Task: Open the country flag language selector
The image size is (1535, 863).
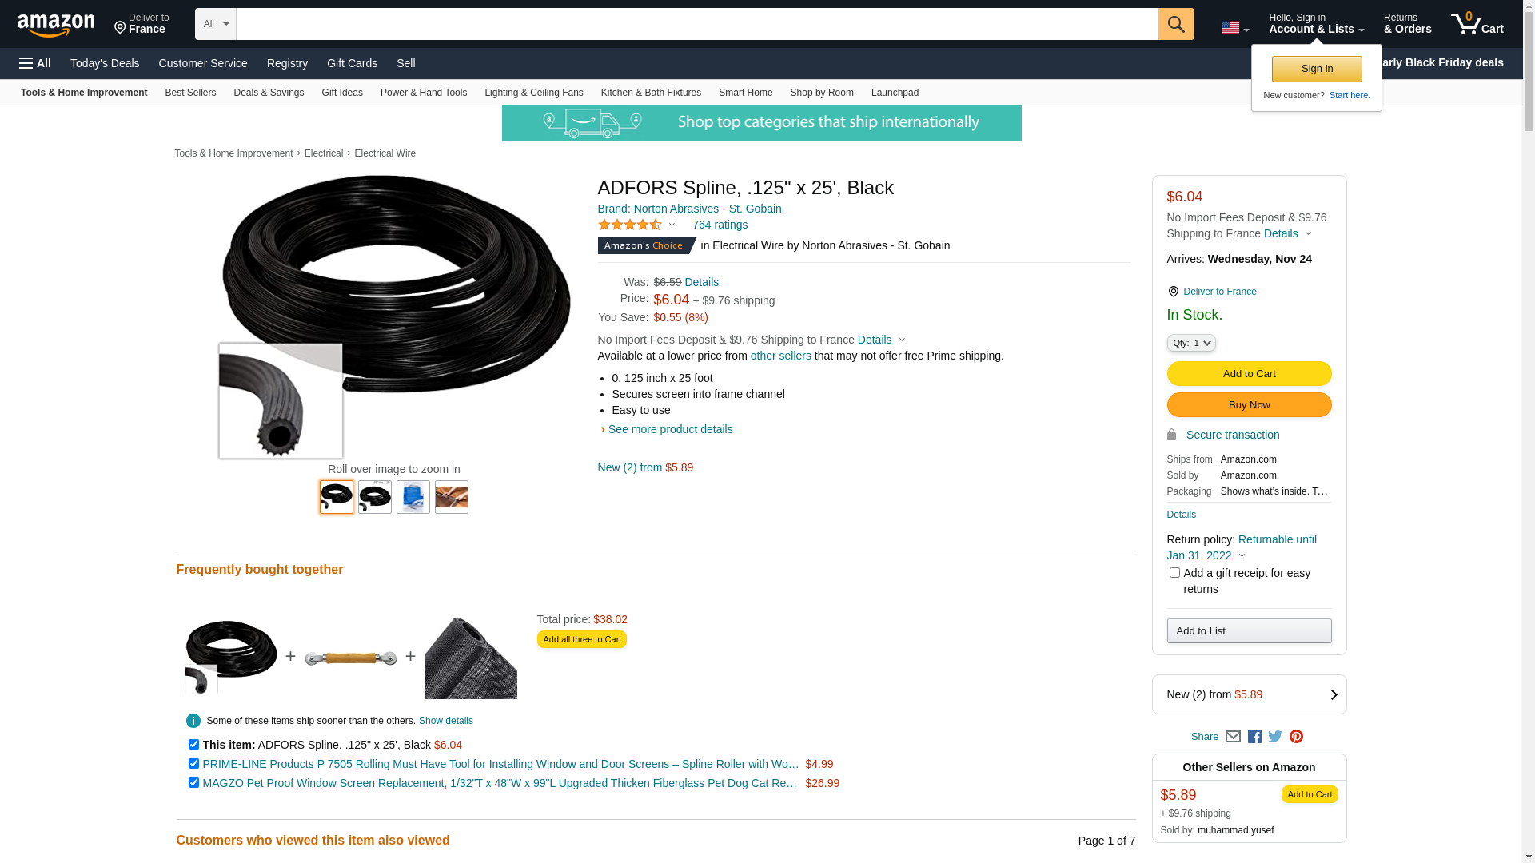Action: coord(1234,28)
